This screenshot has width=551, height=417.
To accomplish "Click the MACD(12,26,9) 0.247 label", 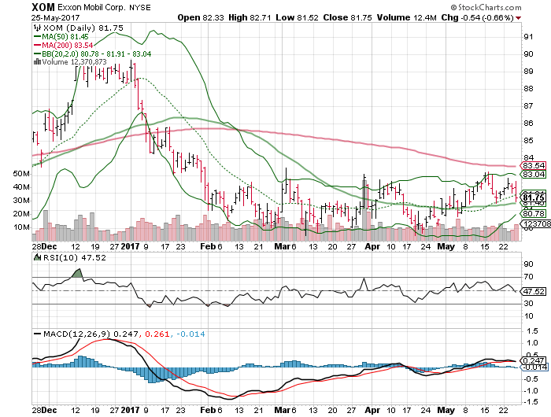I will pos(91,334).
